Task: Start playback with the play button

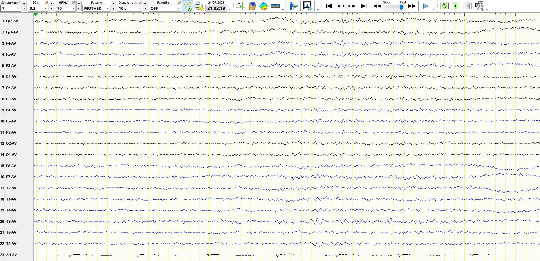Action: (426, 6)
